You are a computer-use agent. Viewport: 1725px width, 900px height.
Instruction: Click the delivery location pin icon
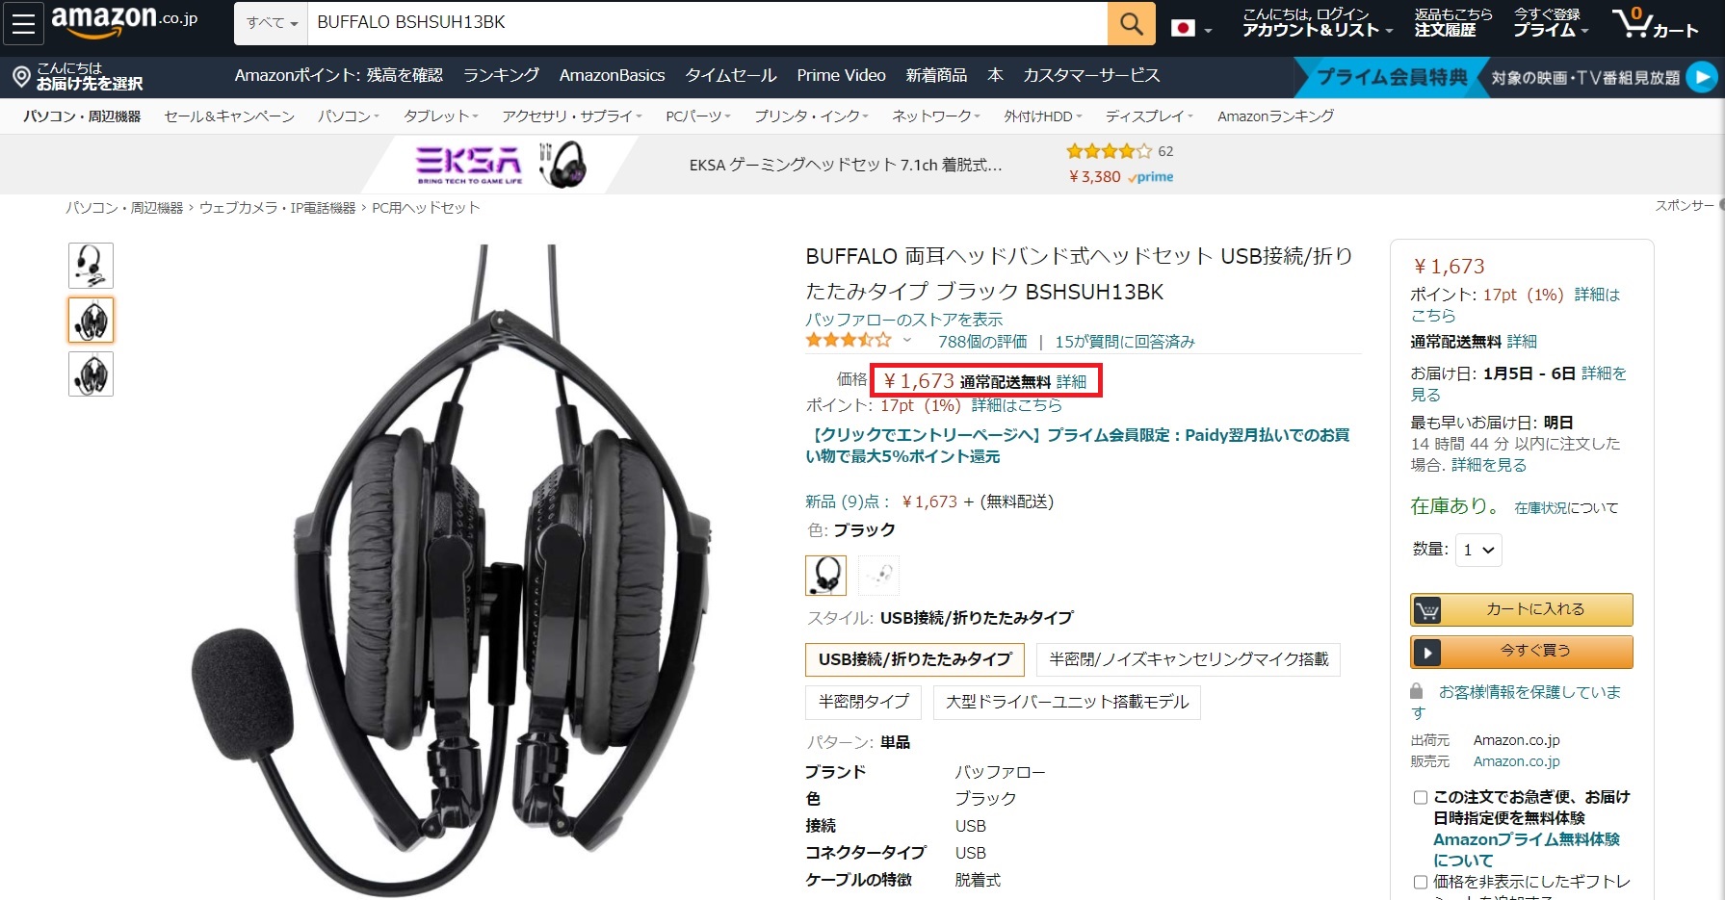click(21, 76)
